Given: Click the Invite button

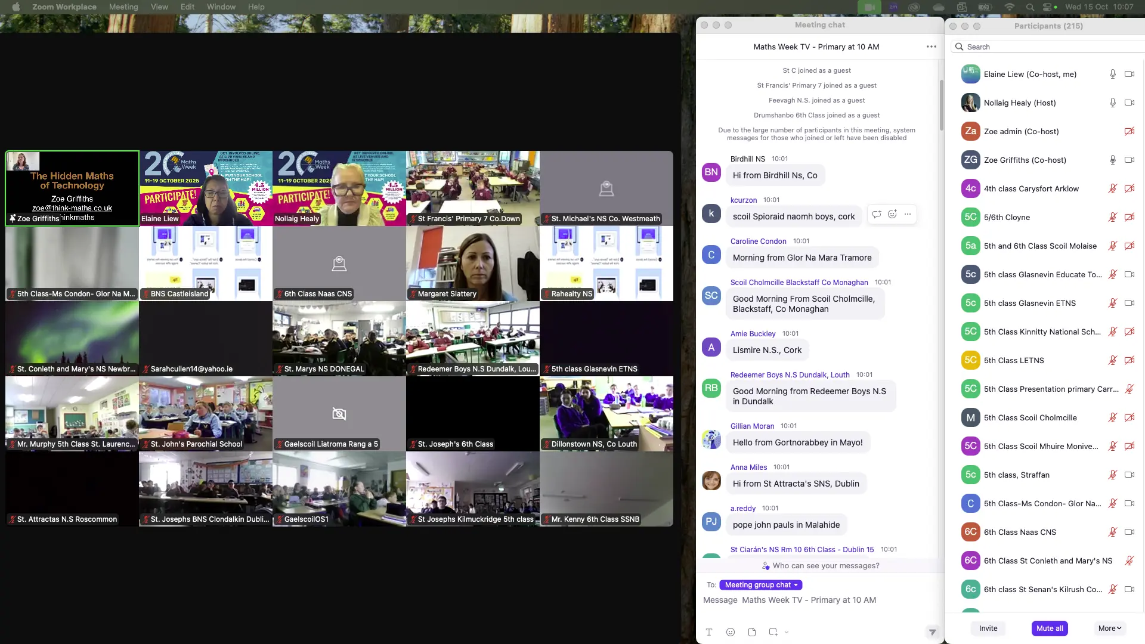Looking at the screenshot, I should 988,628.
